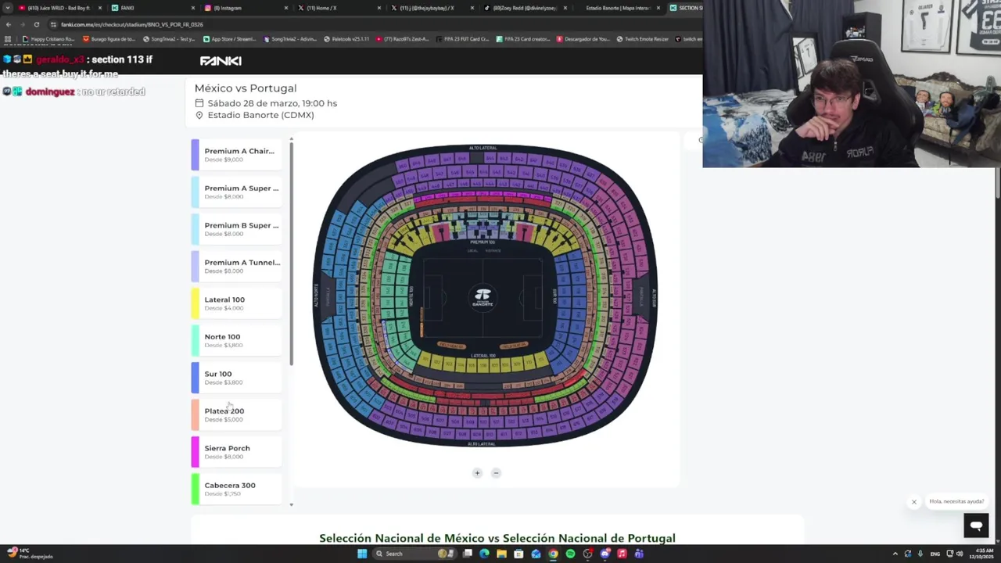Open Discord from taskbar
This screenshot has width=1001, height=563.
pos(605,554)
